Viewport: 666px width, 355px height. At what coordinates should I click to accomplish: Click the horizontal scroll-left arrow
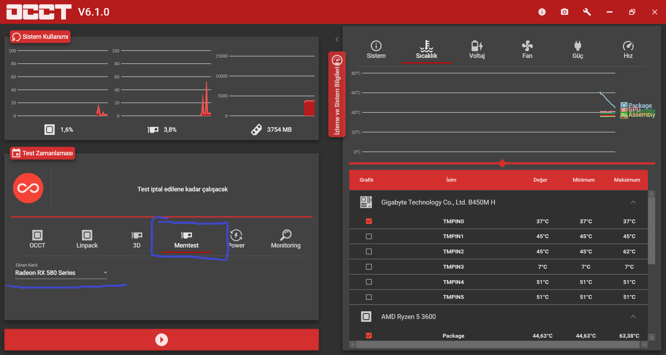[353, 345]
